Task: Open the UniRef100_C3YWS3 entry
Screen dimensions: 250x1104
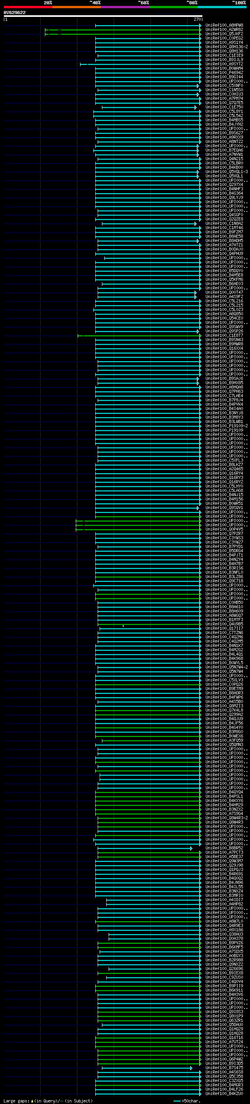Action: [224, 538]
